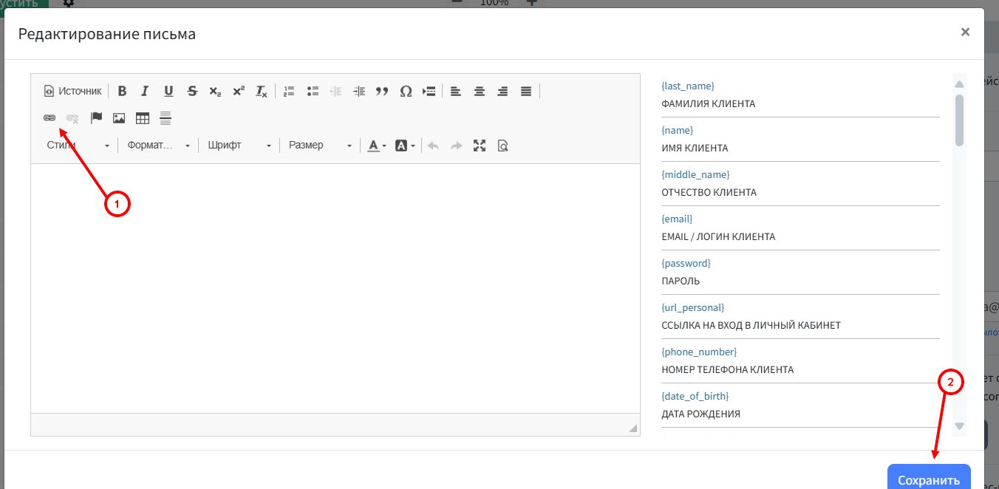Click the {date_of_birth} variable
This screenshot has width=999, height=489.
695,397
